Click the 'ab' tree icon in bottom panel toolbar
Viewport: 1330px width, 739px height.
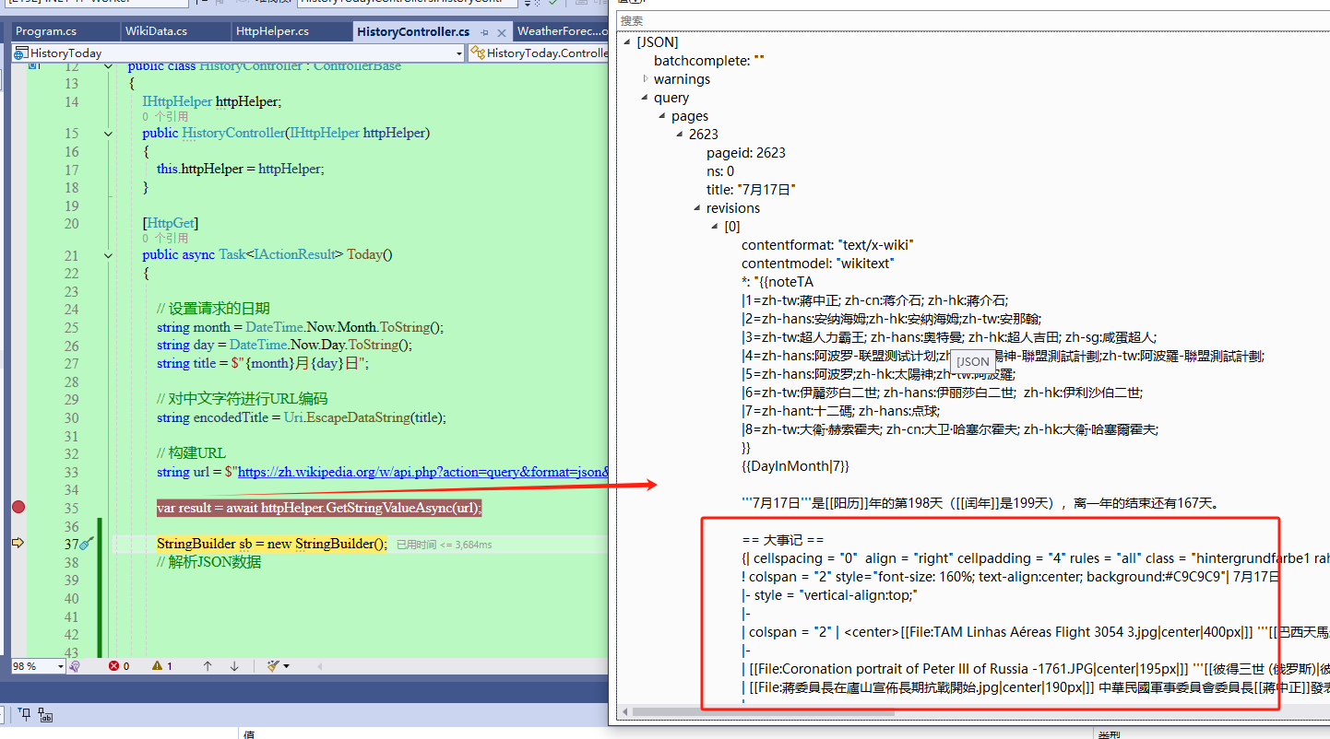click(x=45, y=715)
